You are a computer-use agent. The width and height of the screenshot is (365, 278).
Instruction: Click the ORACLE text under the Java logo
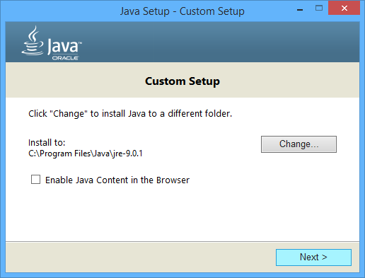(65, 58)
